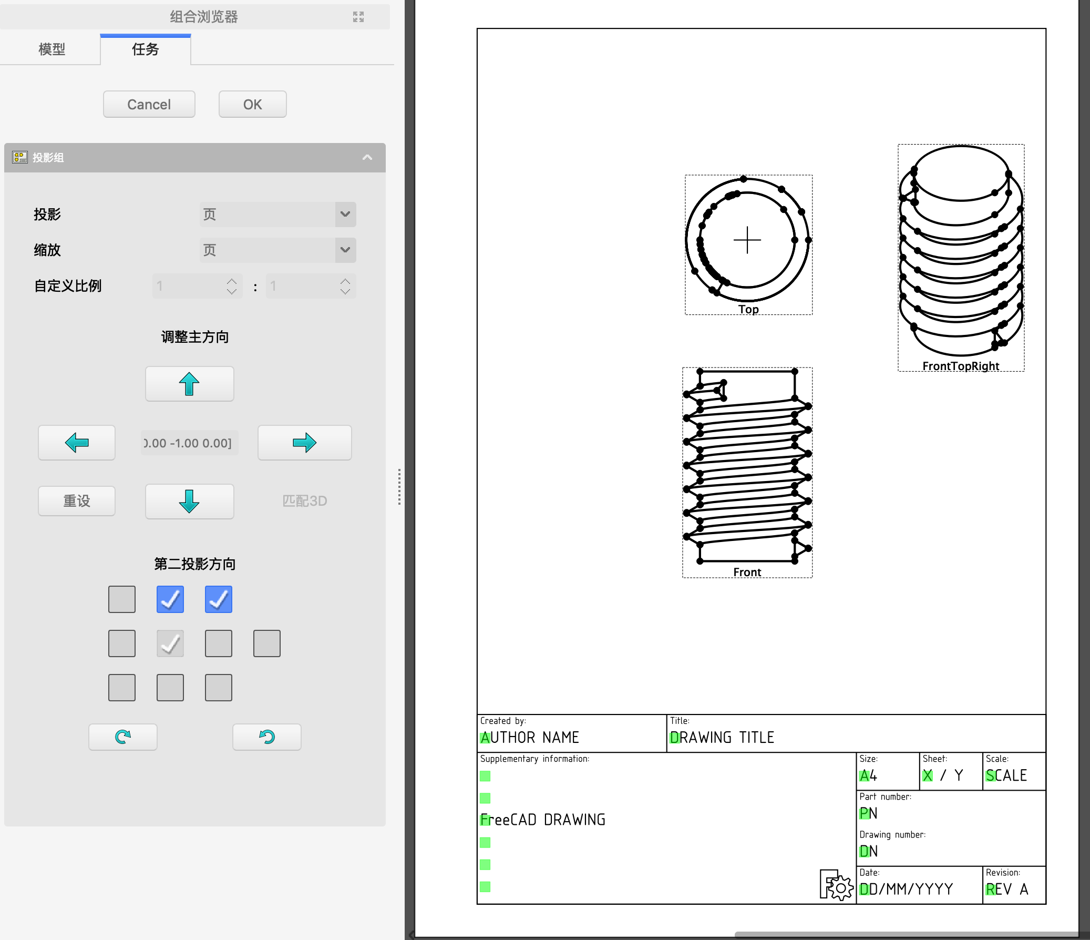1090x940 pixels.
Task: Collapse the 投影组 section chevron
Action: (367, 157)
